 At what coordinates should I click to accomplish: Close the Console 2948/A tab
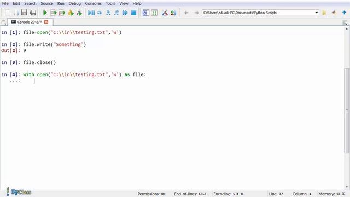46,22
